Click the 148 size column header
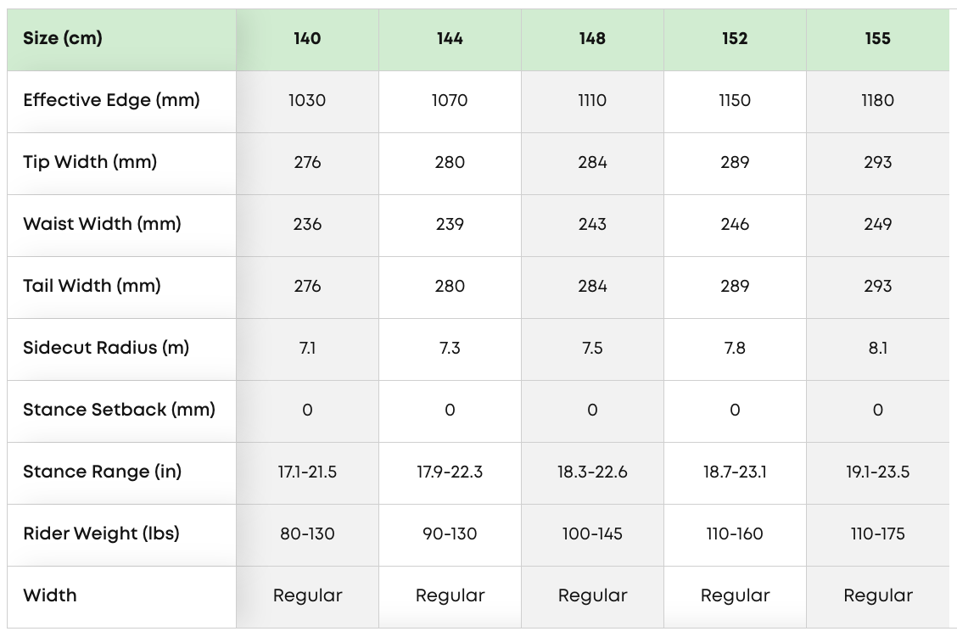The height and width of the screenshot is (637, 957). (592, 39)
